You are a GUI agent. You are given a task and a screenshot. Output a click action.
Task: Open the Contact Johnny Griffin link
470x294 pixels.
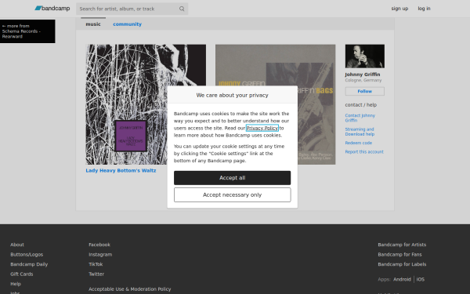coord(360,118)
